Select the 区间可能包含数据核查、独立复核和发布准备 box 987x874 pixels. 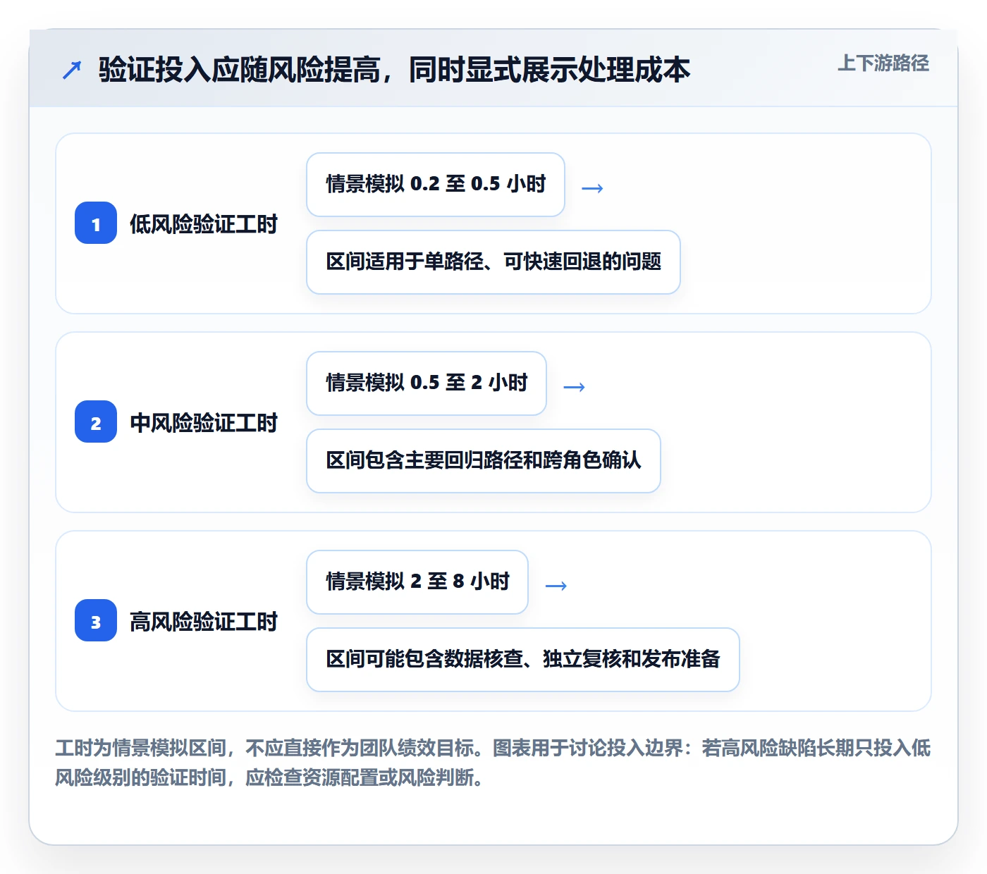pos(523,660)
